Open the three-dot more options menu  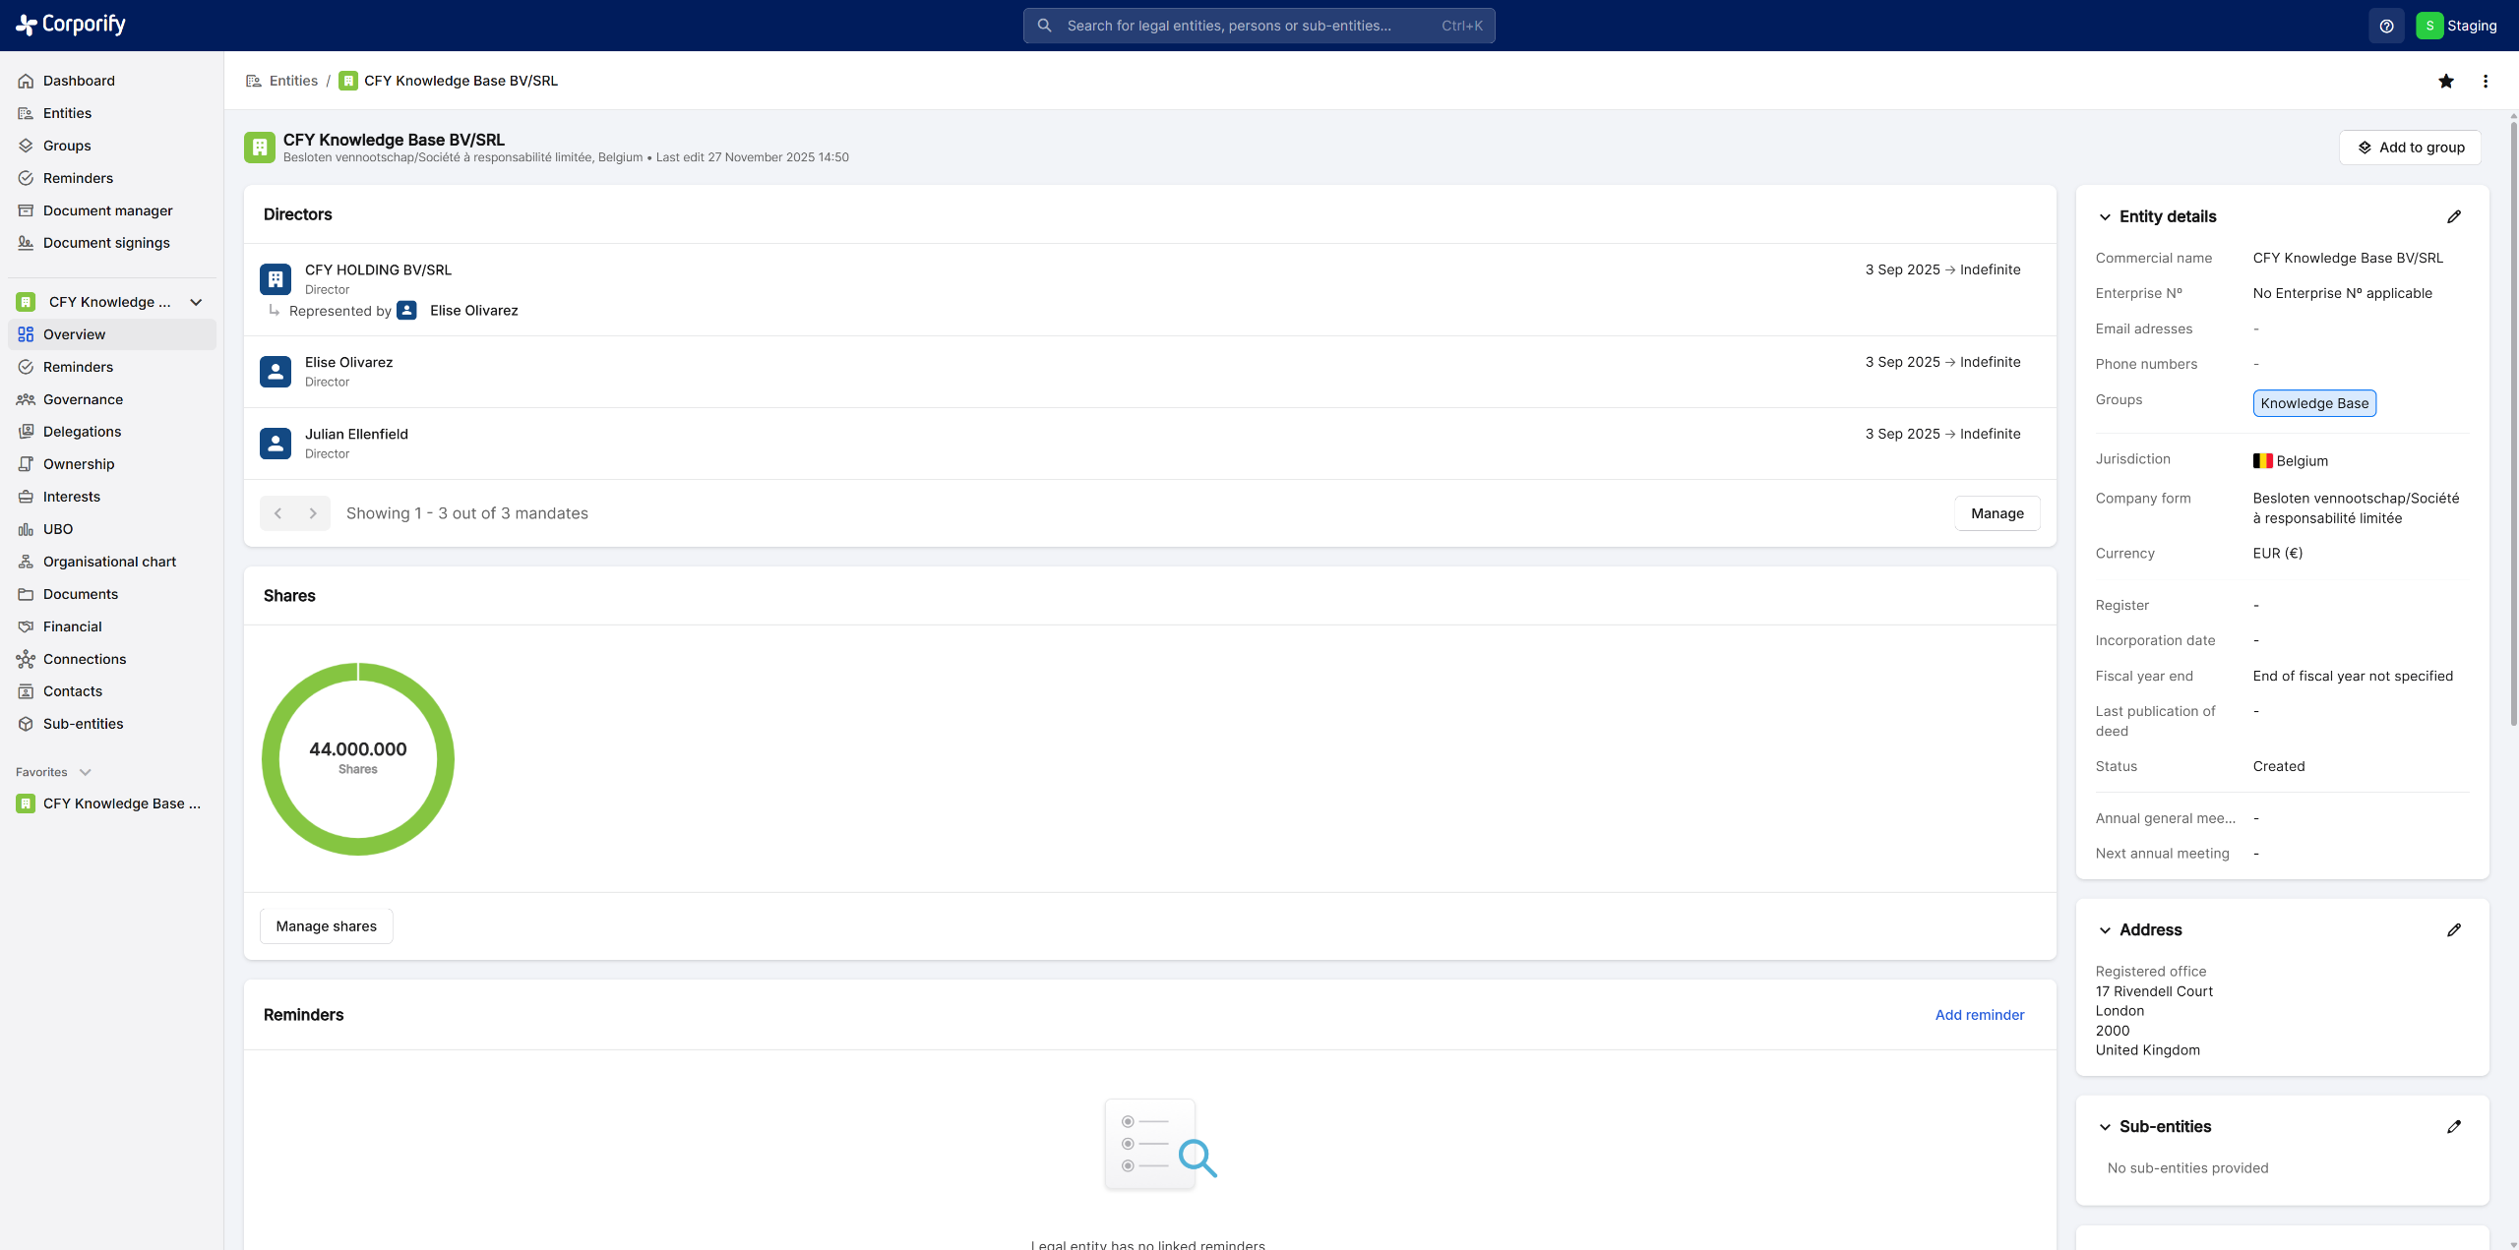coord(2485,81)
